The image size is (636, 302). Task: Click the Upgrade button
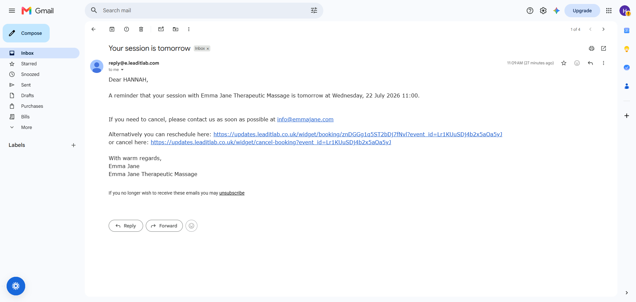pyautogui.click(x=582, y=11)
